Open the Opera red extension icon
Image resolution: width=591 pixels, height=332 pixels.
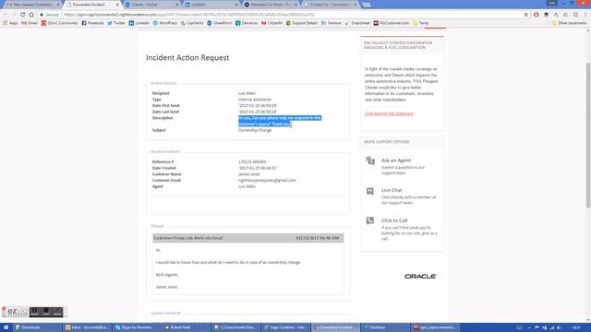pos(536,15)
